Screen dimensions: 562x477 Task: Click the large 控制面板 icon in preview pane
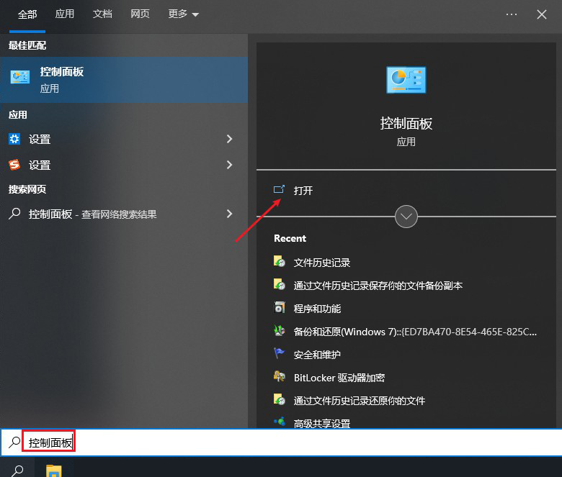[406, 79]
